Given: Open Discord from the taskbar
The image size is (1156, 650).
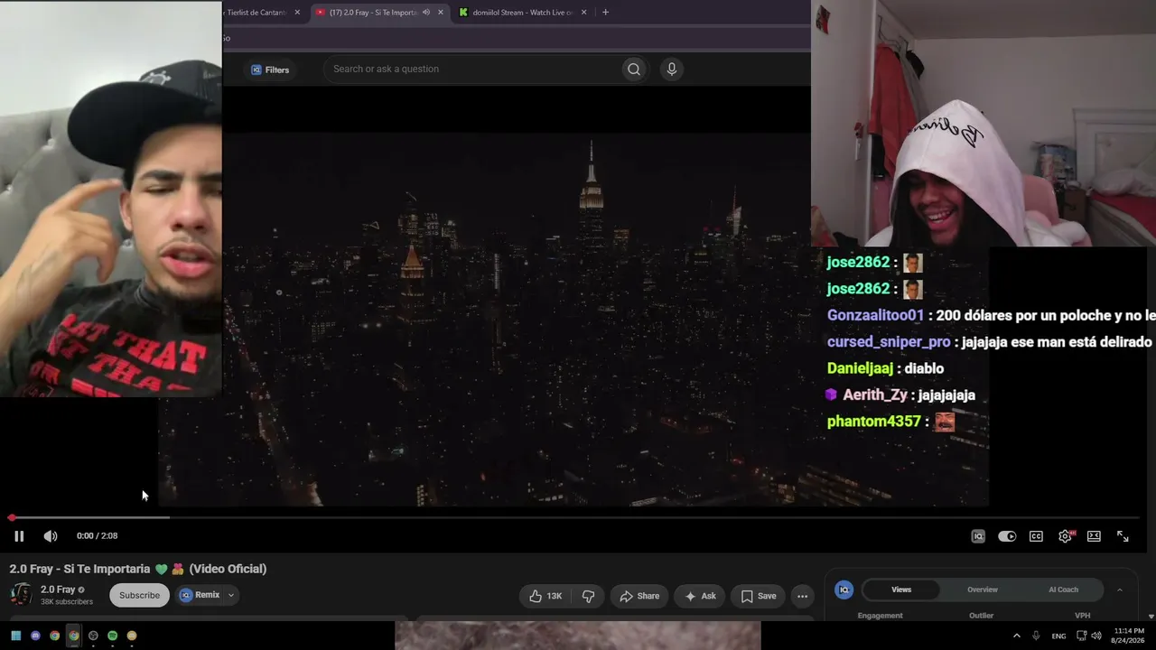Looking at the screenshot, I should (35, 636).
